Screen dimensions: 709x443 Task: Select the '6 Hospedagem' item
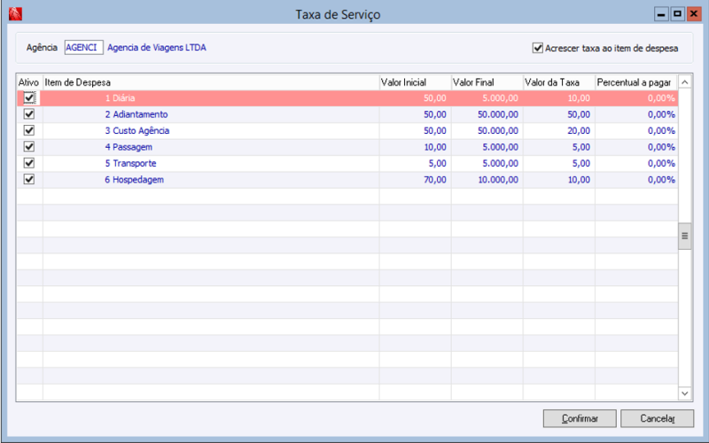(x=135, y=180)
